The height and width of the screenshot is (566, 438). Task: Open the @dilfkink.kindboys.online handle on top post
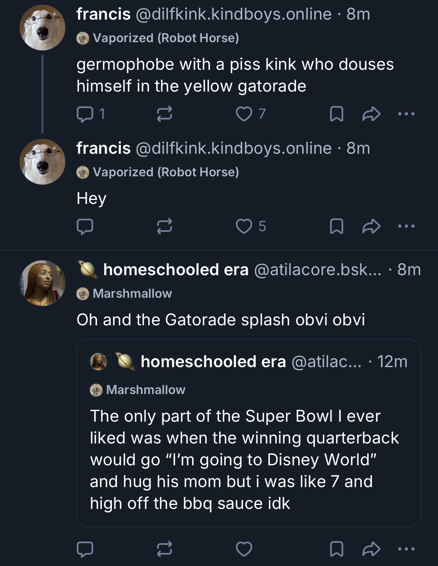point(233,14)
